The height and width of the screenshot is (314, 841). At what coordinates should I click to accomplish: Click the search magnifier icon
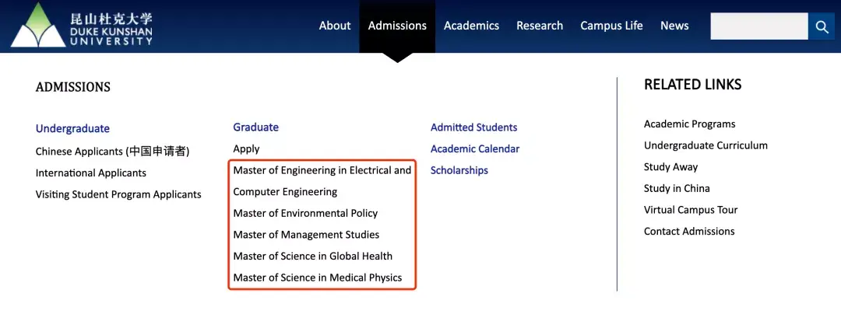821,26
